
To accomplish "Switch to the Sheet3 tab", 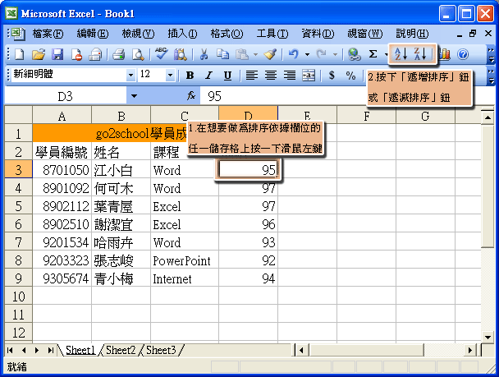I will point(161,350).
